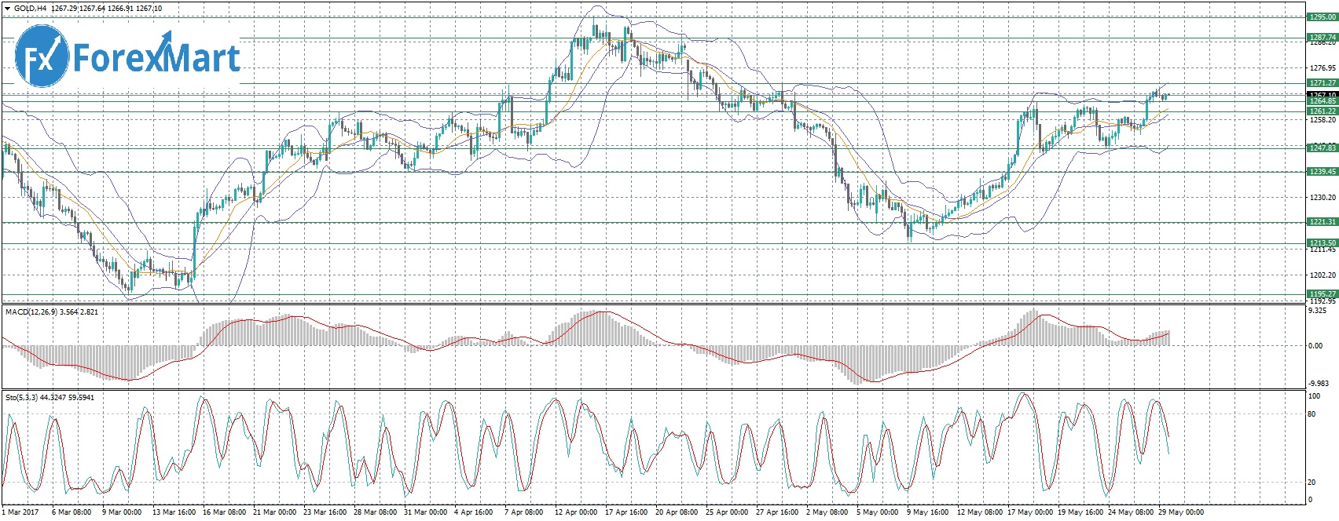Click the 16 Mar 08:00 time label

click(225, 512)
